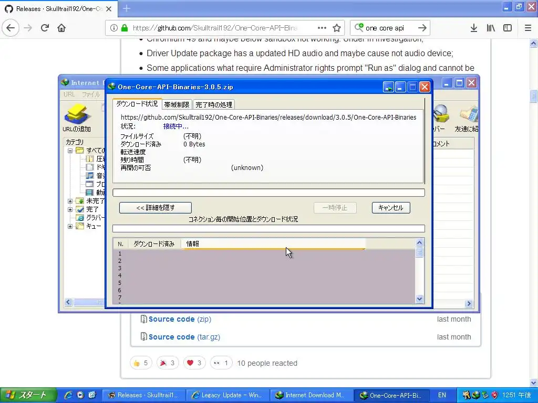Click the search box containing one core api
The height and width of the screenshot is (403, 538).
[x=389, y=28]
